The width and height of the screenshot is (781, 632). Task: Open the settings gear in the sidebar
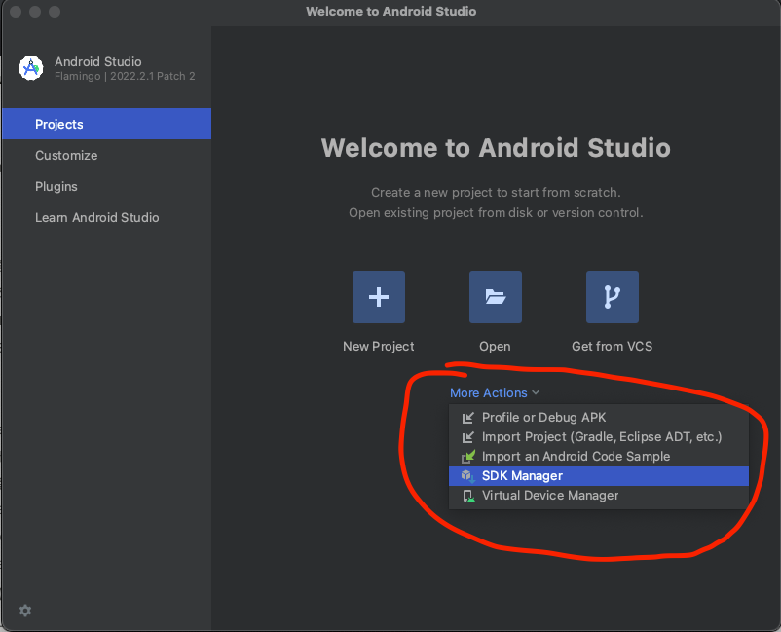tap(25, 611)
